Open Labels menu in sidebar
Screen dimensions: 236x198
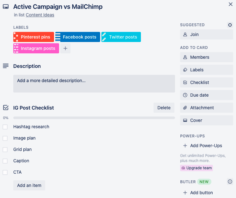tap(207, 70)
